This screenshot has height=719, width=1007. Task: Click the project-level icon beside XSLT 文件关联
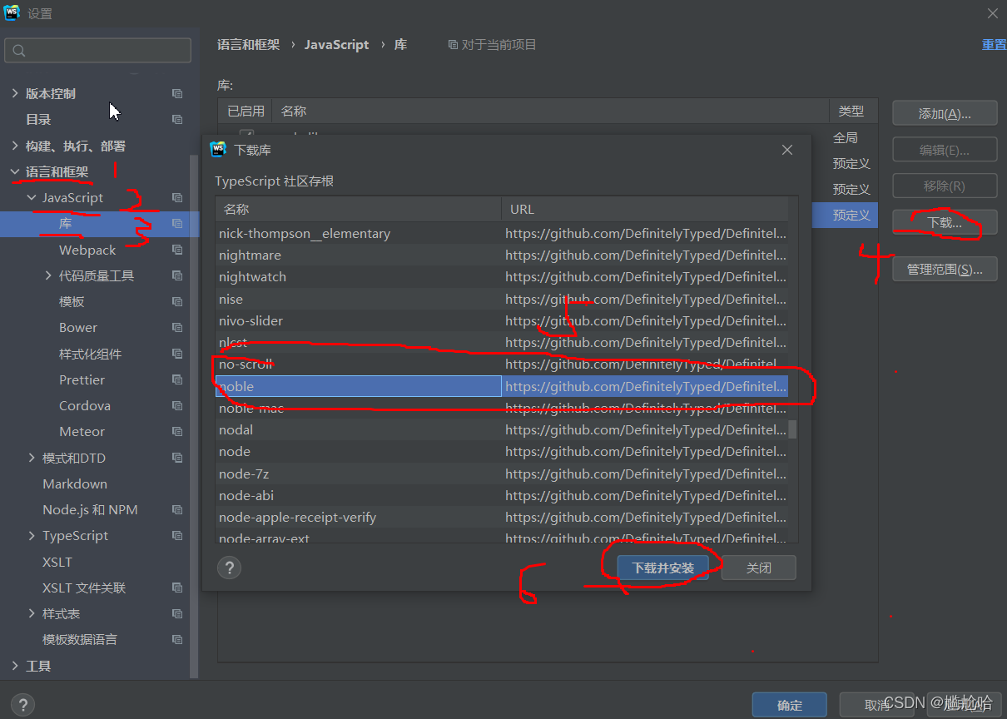[x=177, y=588]
